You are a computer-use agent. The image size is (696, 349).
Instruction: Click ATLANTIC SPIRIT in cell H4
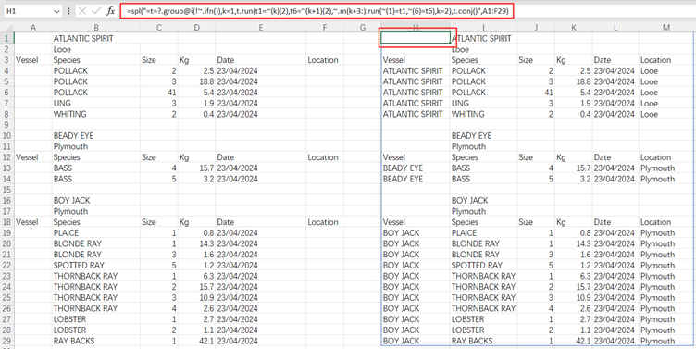coord(413,71)
